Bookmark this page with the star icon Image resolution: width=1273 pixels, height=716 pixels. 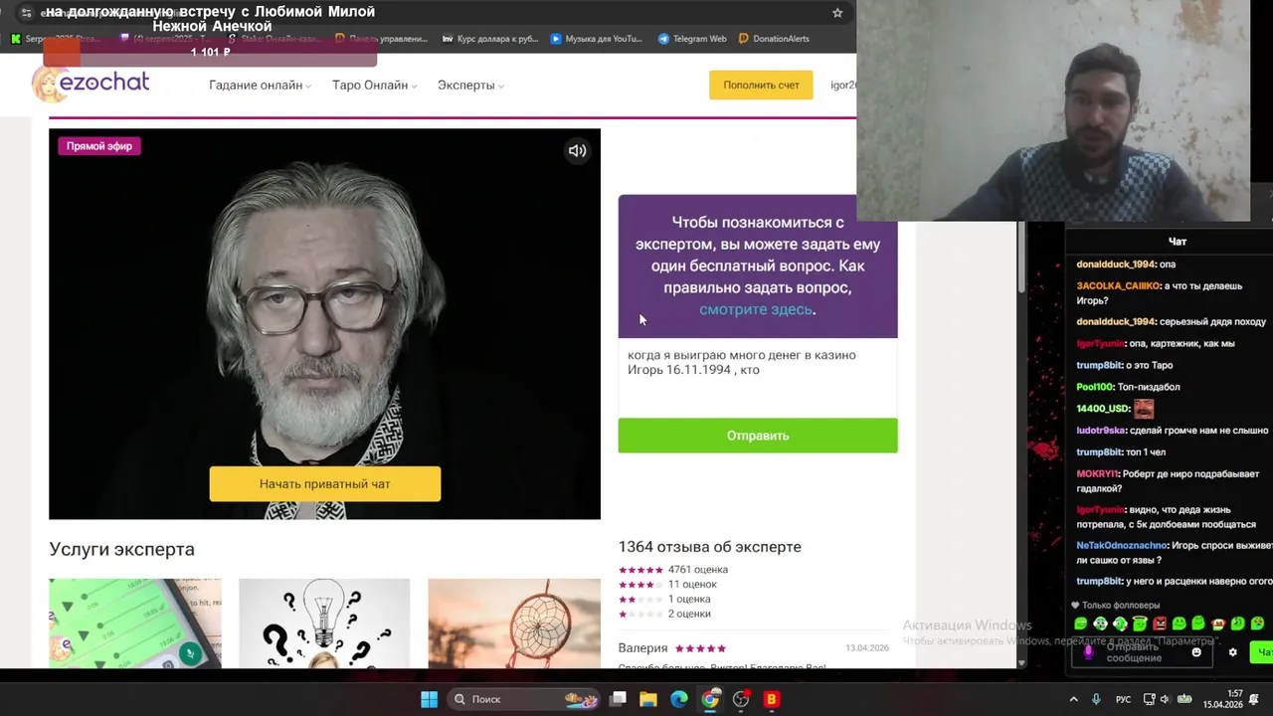[x=837, y=13]
